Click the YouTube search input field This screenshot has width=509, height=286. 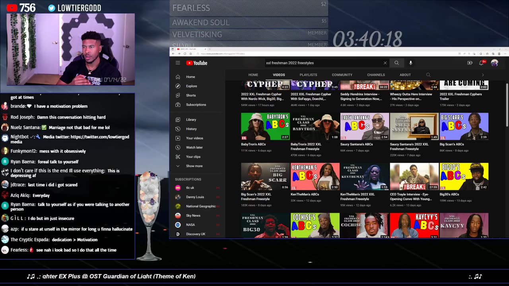click(x=323, y=63)
